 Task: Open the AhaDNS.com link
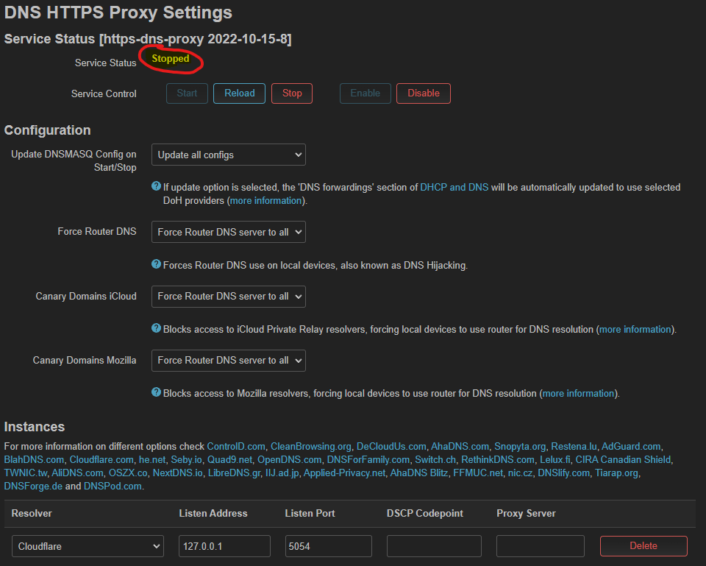460,447
